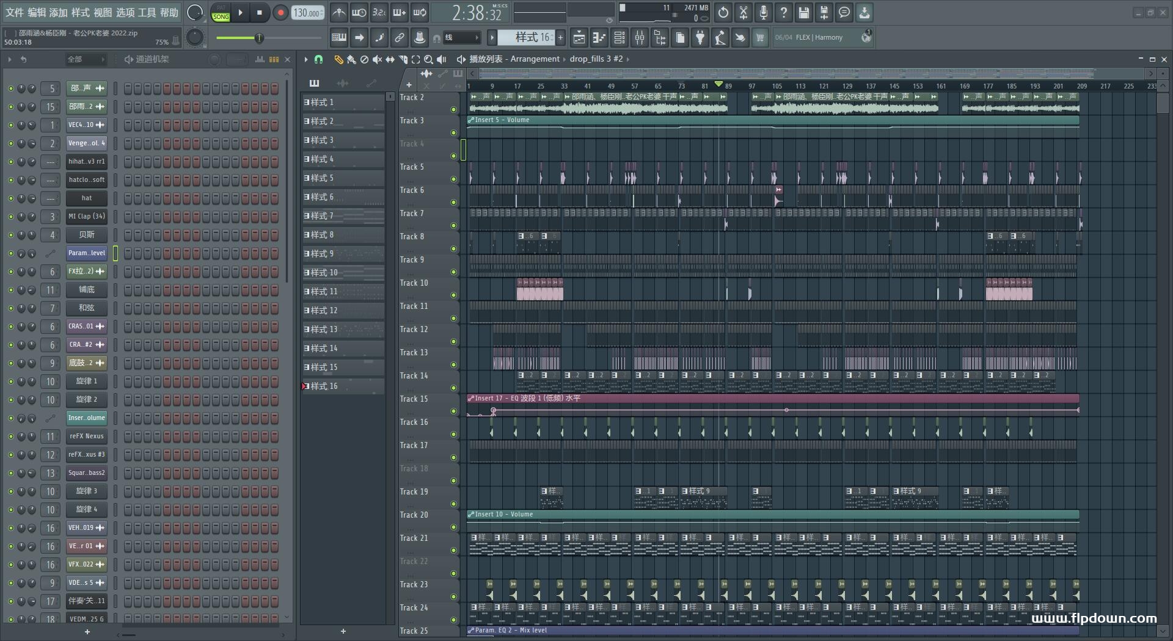Open the 文件 menu
This screenshot has width=1173, height=641.
15,12
